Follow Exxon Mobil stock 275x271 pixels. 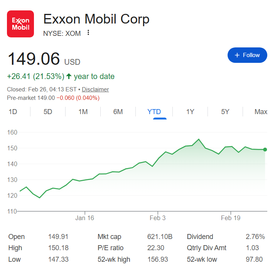point(247,55)
